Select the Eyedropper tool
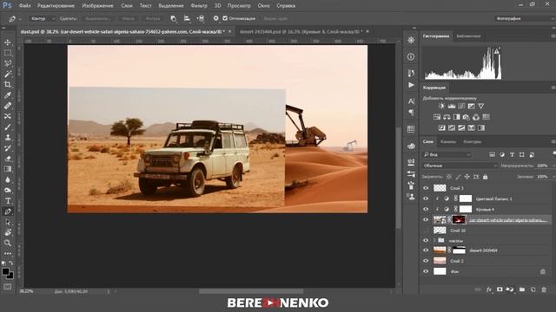This screenshot has width=556, height=312. (8, 95)
